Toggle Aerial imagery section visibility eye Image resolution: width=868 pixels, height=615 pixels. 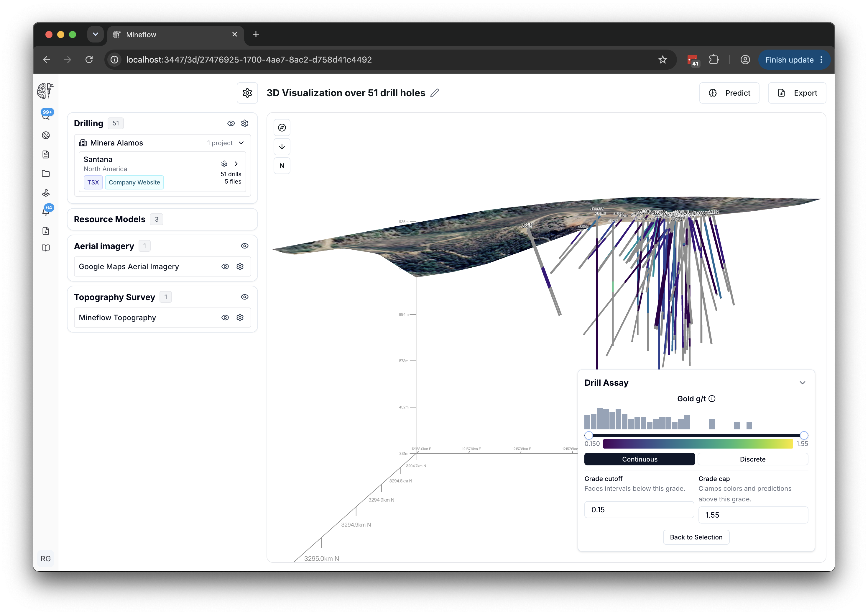[245, 246]
